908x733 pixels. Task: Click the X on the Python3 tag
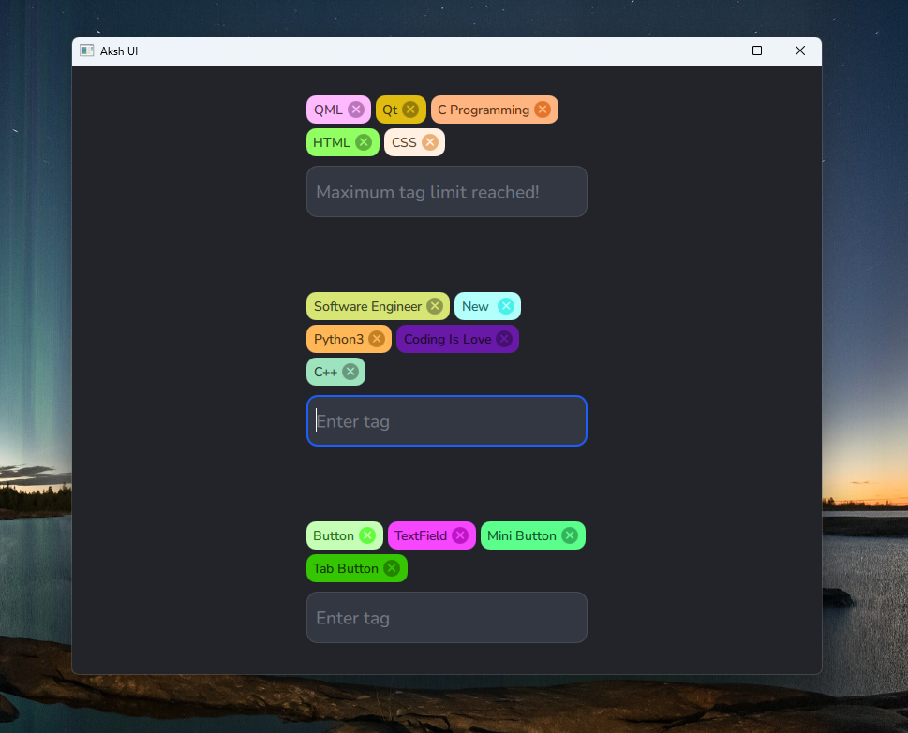coord(377,339)
